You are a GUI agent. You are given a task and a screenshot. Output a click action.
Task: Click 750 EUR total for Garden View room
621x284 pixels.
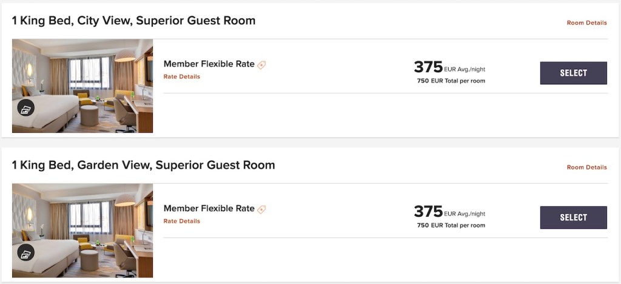(x=451, y=225)
